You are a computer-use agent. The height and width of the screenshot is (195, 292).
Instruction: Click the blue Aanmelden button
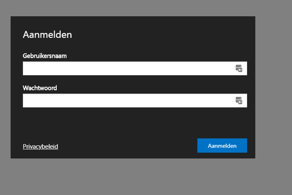point(222,146)
